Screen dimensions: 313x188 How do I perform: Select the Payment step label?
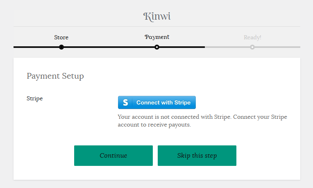tap(157, 37)
